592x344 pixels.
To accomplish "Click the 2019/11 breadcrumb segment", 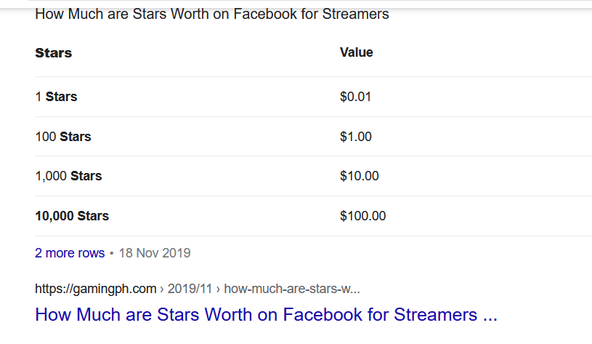I will coord(190,289).
